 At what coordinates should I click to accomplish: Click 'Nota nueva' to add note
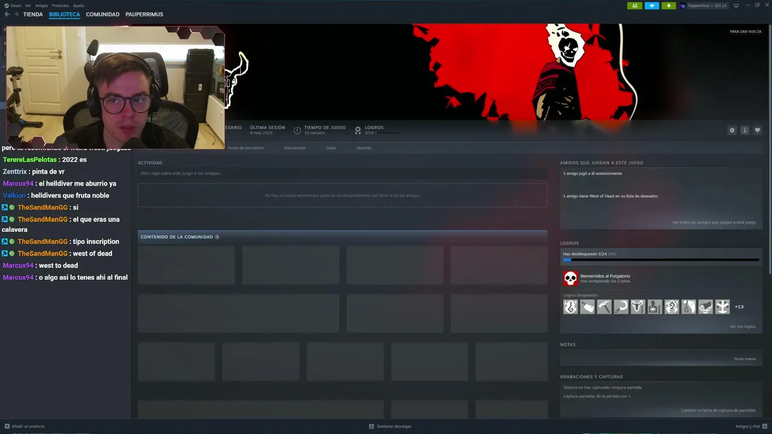[745, 359]
